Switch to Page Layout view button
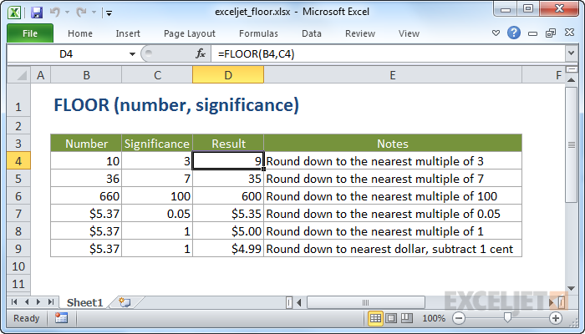 [x=391, y=318]
